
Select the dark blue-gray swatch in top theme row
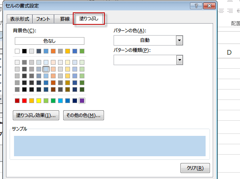[39, 51]
